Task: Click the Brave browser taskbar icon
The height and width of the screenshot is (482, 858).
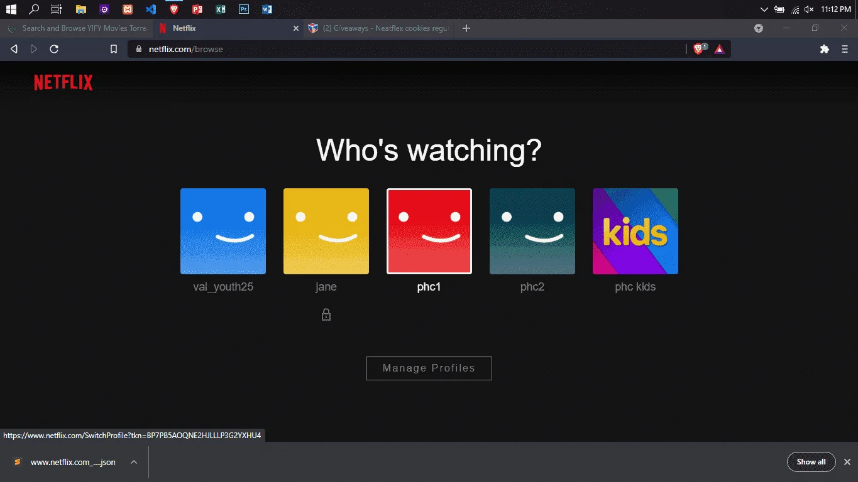Action: (x=174, y=9)
